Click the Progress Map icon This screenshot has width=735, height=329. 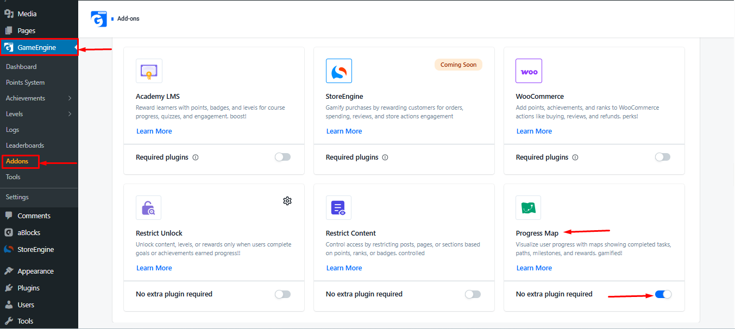tap(529, 208)
